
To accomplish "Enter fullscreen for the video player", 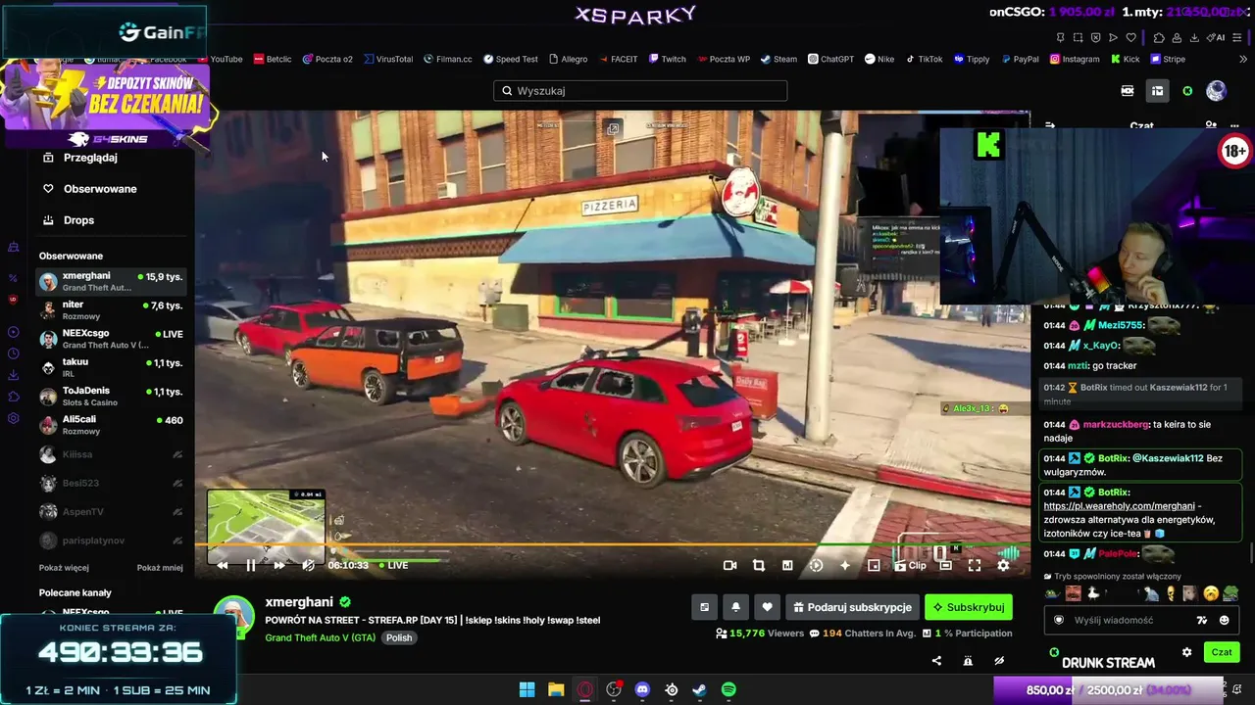I will point(975,565).
